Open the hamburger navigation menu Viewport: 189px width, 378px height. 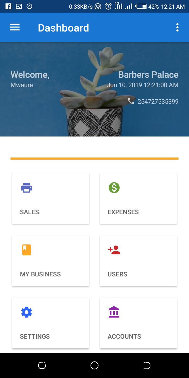point(15,27)
